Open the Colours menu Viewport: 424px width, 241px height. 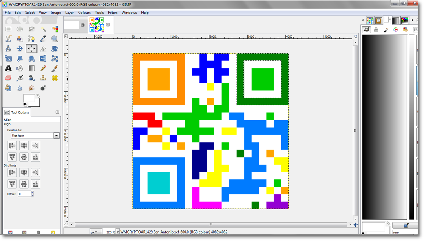84,13
